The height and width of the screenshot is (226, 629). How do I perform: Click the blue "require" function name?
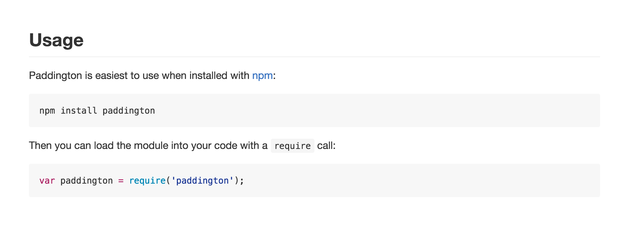(147, 181)
